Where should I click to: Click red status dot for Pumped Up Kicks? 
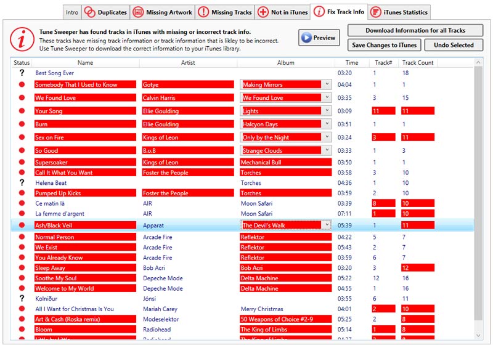coord(22,193)
